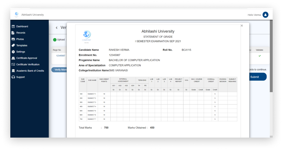Collapse the verification view with the back chevron

(56, 27)
